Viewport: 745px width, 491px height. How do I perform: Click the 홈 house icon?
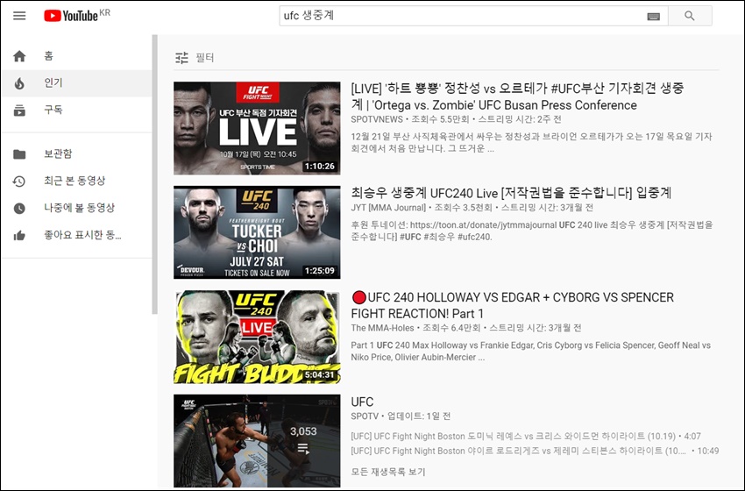coord(19,56)
